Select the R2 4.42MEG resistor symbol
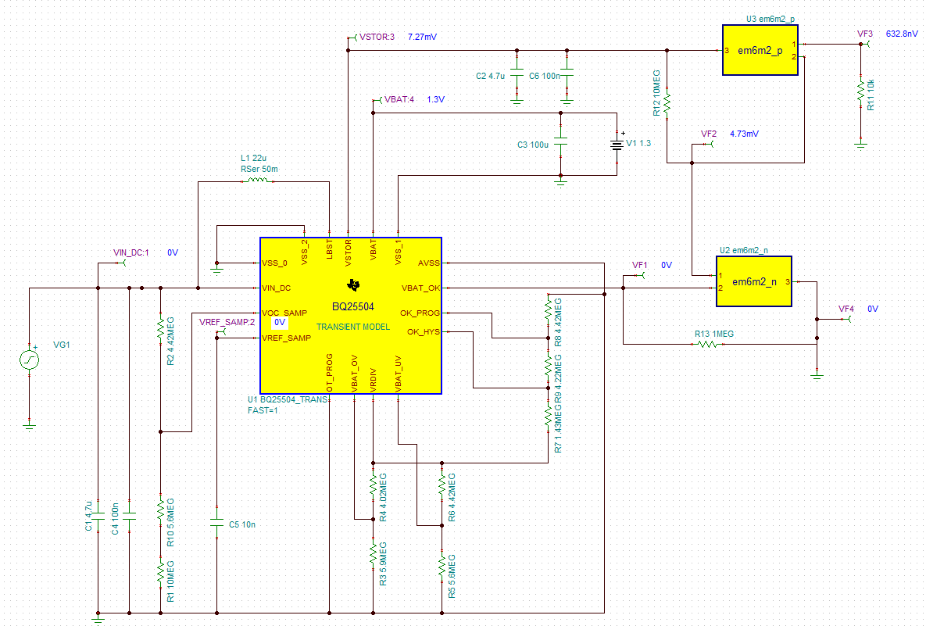Image resolution: width=926 pixels, height=626 pixels. pos(161,328)
